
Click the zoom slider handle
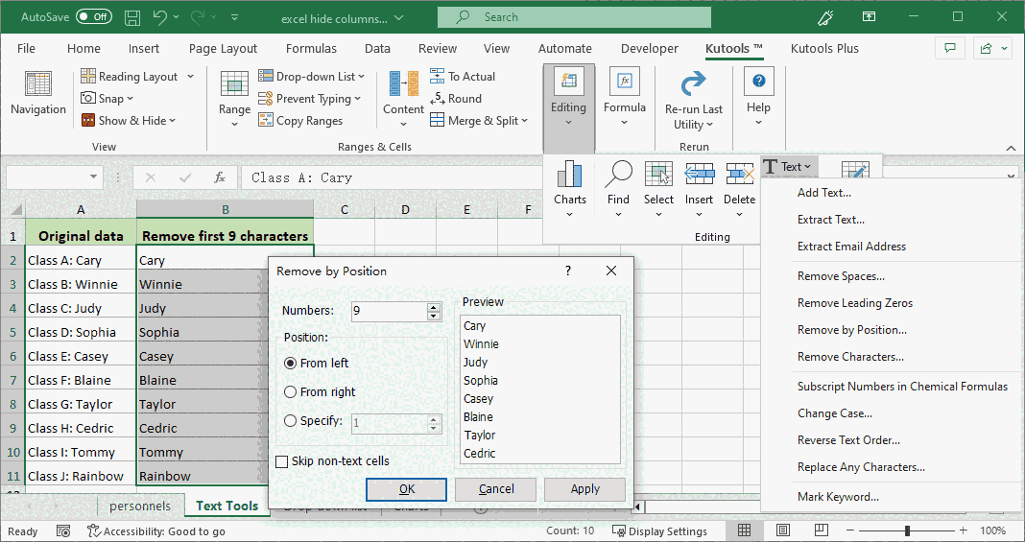coord(907,530)
